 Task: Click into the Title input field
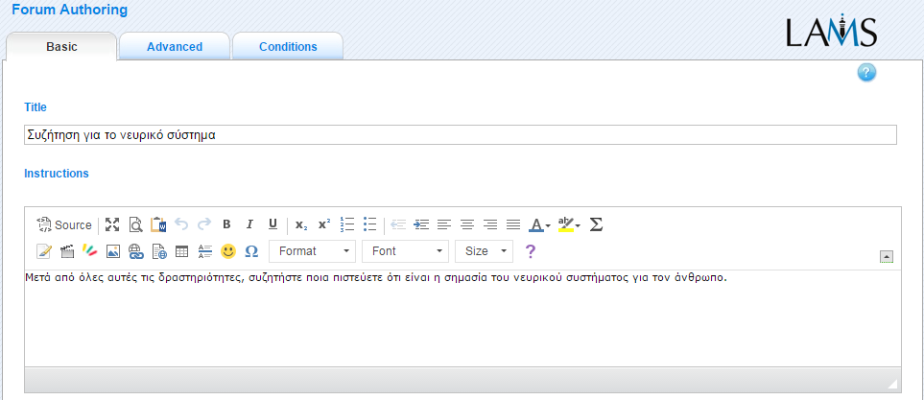[460, 135]
